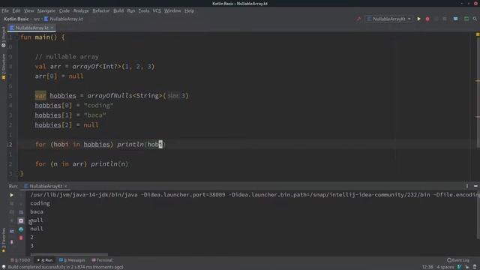Click the console vertical scrollbar

(478, 214)
